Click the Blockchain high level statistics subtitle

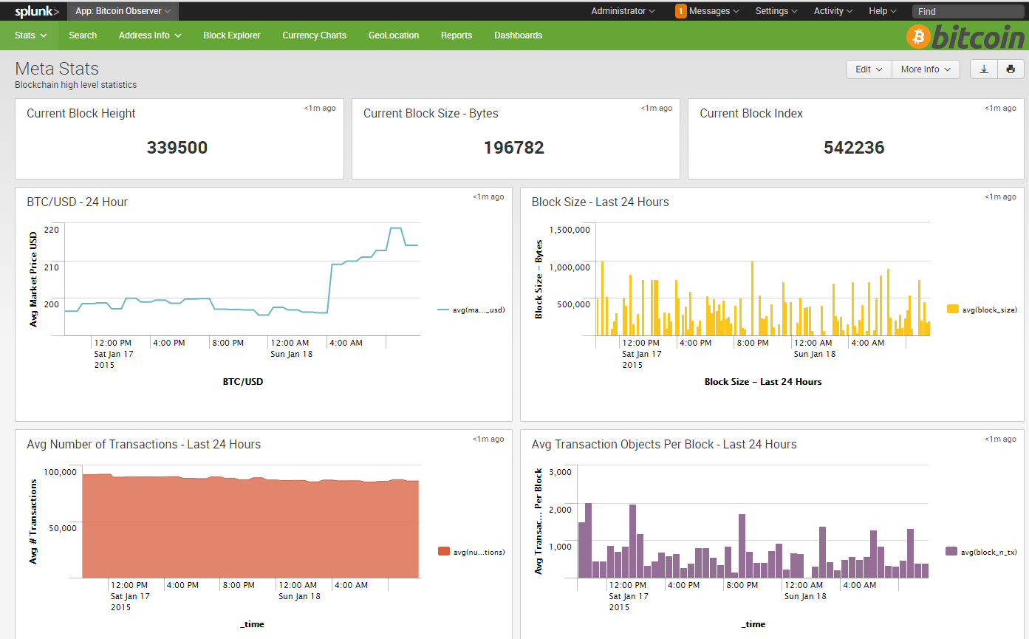(x=76, y=85)
